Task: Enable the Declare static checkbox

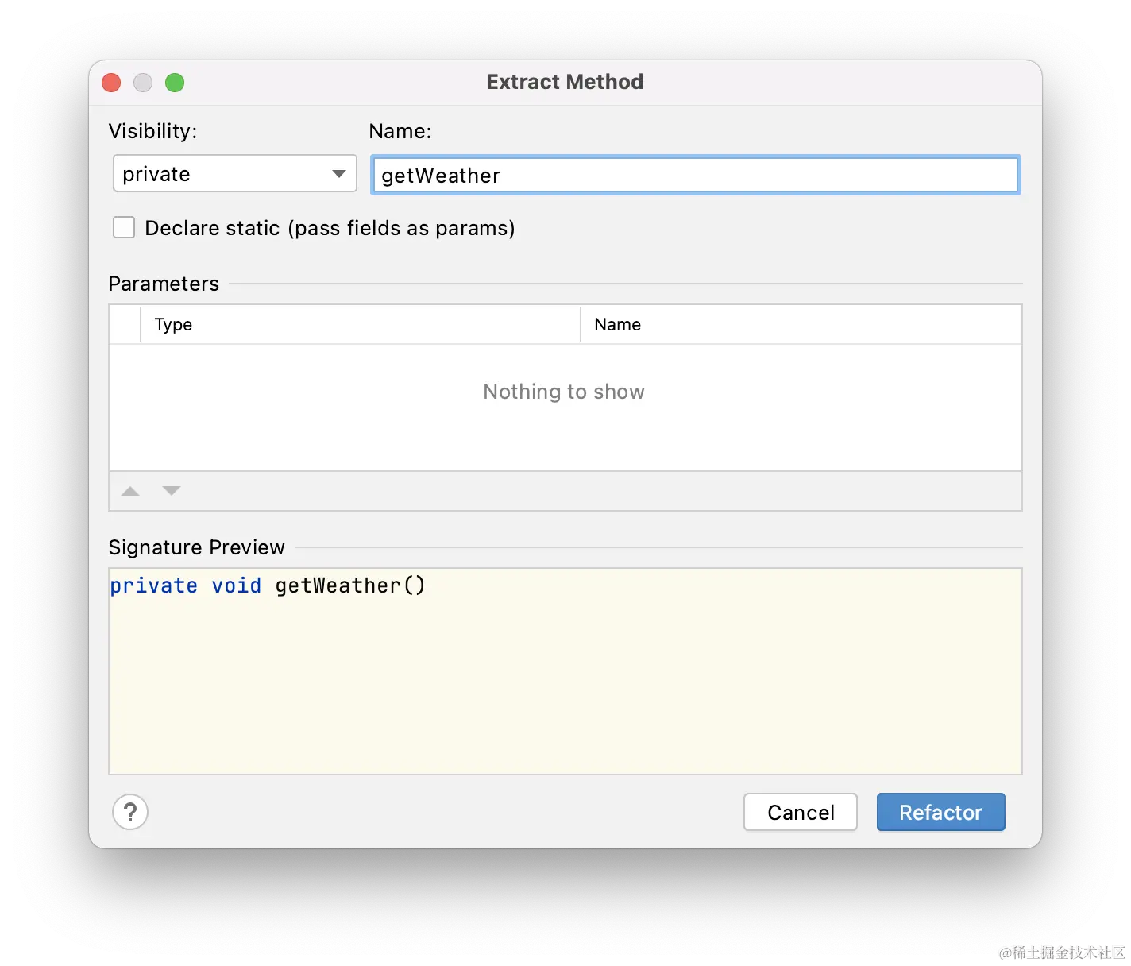Action: [124, 227]
